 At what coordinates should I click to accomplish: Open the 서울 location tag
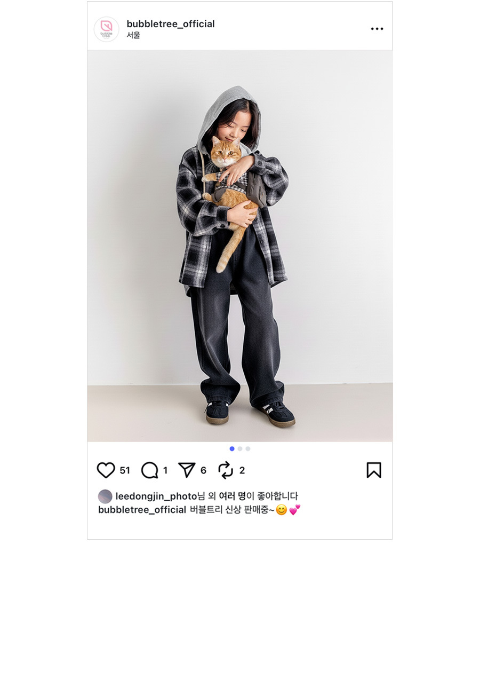pyautogui.click(x=133, y=35)
